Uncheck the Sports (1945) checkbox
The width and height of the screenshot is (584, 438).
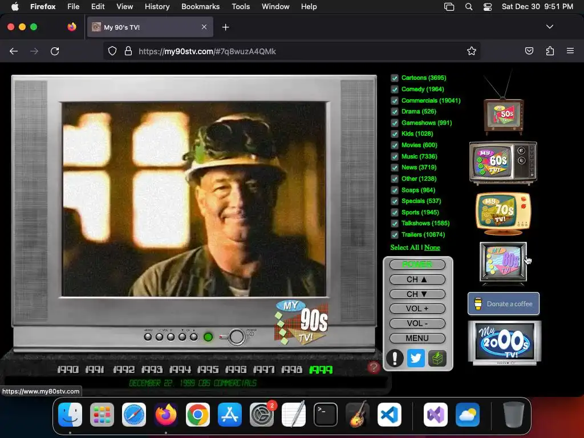[x=395, y=212]
